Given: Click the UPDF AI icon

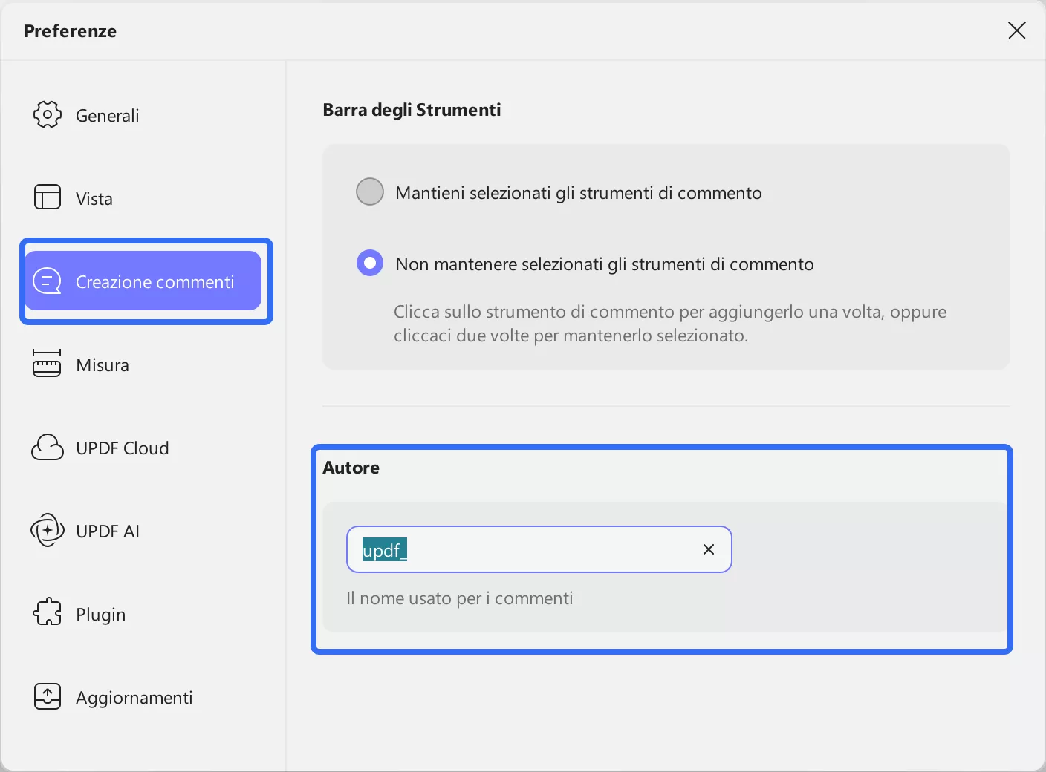Looking at the screenshot, I should click(48, 531).
